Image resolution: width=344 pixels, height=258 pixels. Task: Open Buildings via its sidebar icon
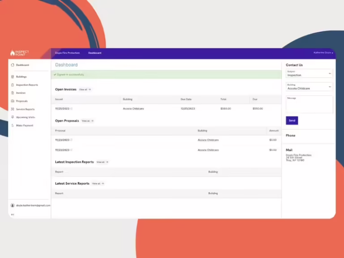point(13,77)
